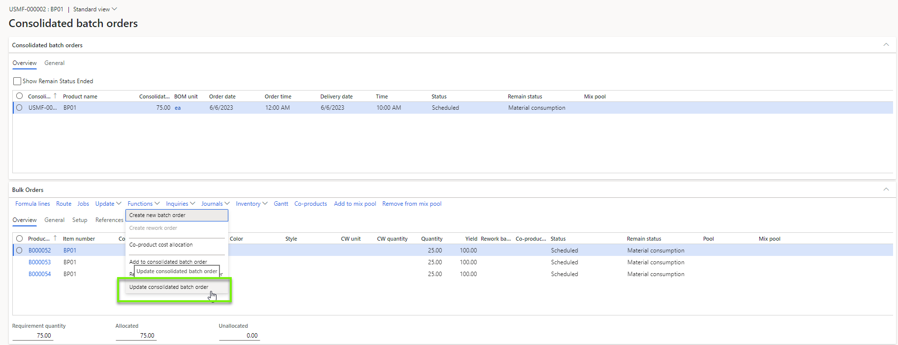
Task: Sort by the Production column arrow
Action: pyautogui.click(x=55, y=238)
